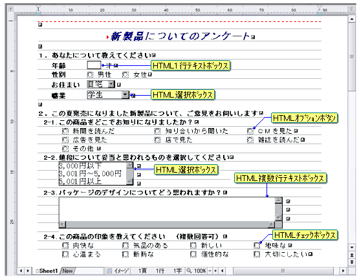Switch to the Sheet1 tab
The height and width of the screenshot is (278, 359).
(47, 271)
